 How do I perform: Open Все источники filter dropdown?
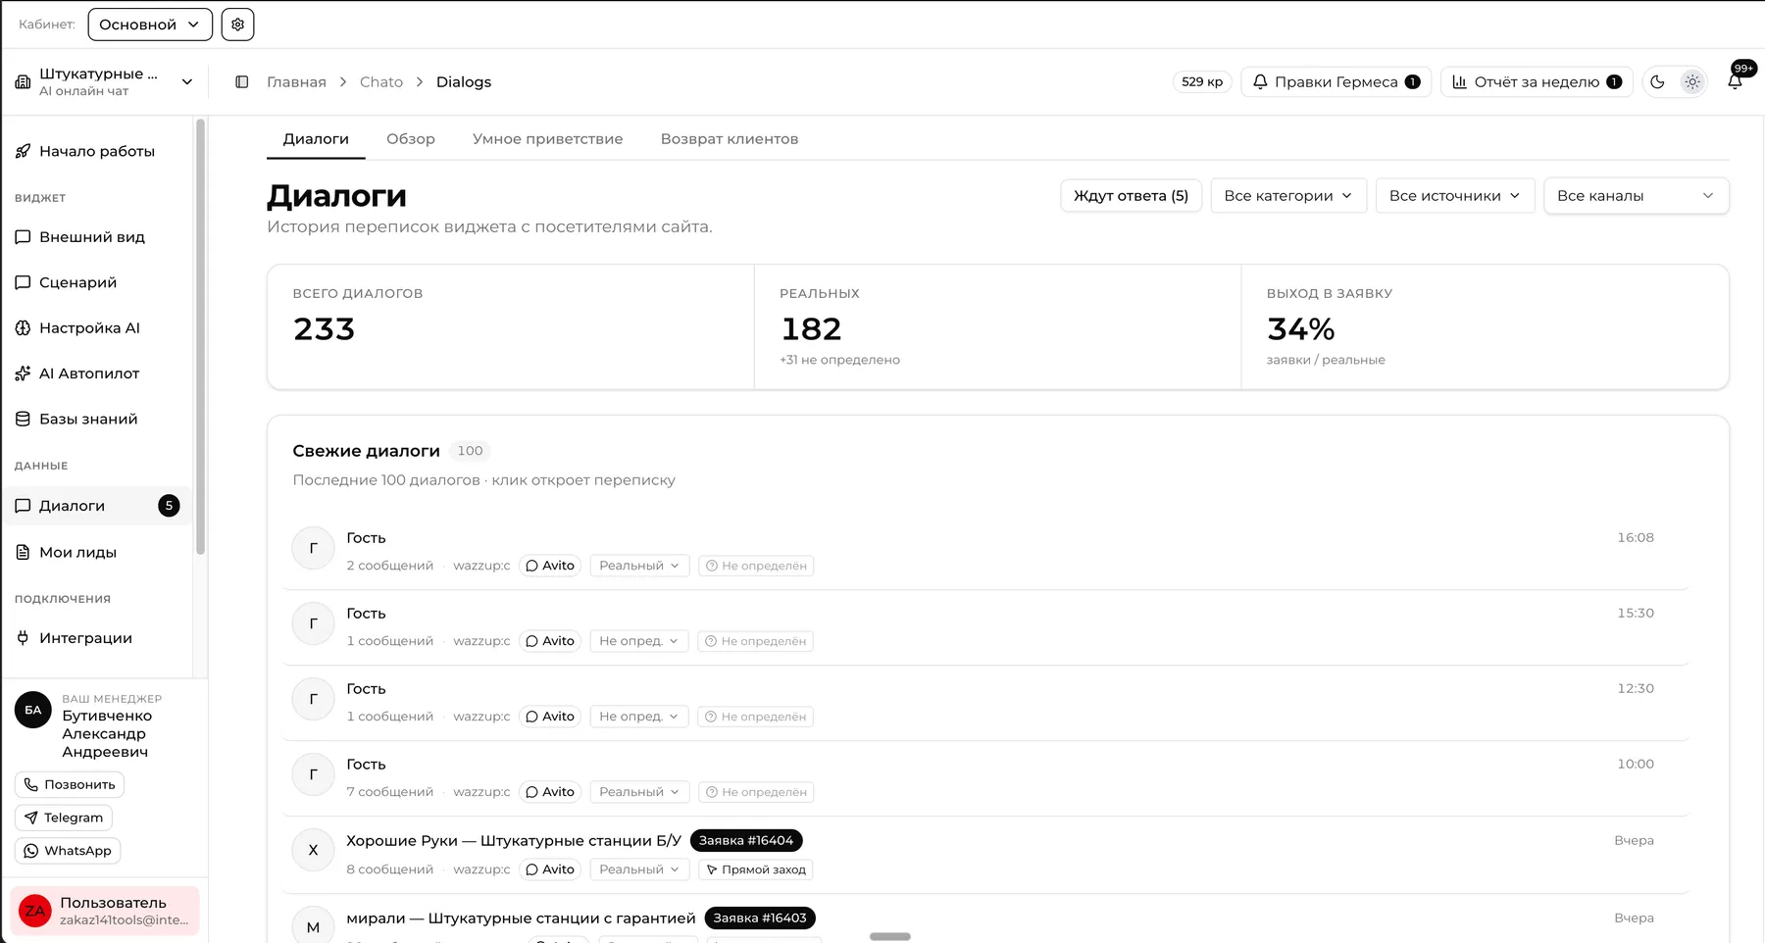coord(1455,196)
